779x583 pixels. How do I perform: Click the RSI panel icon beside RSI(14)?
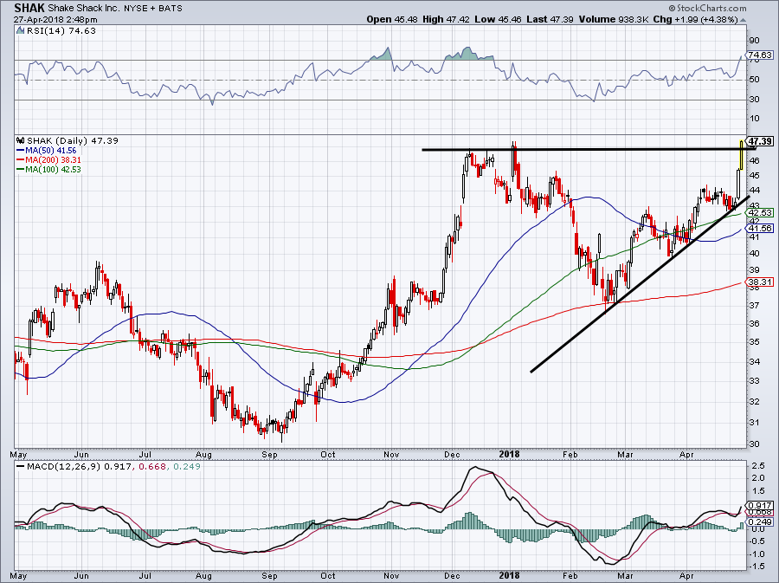point(20,31)
